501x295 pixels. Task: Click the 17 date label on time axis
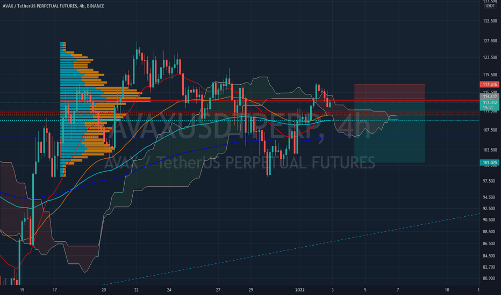[x=55, y=290]
